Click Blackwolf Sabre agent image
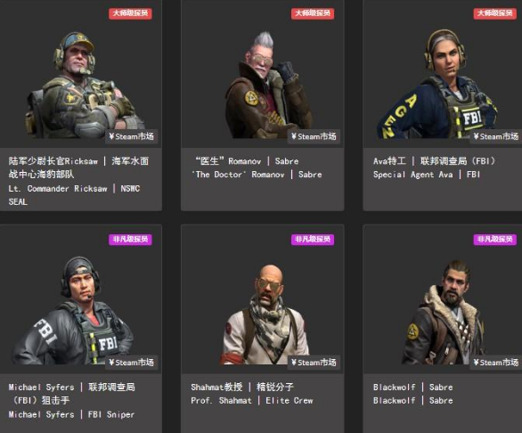 point(443,313)
